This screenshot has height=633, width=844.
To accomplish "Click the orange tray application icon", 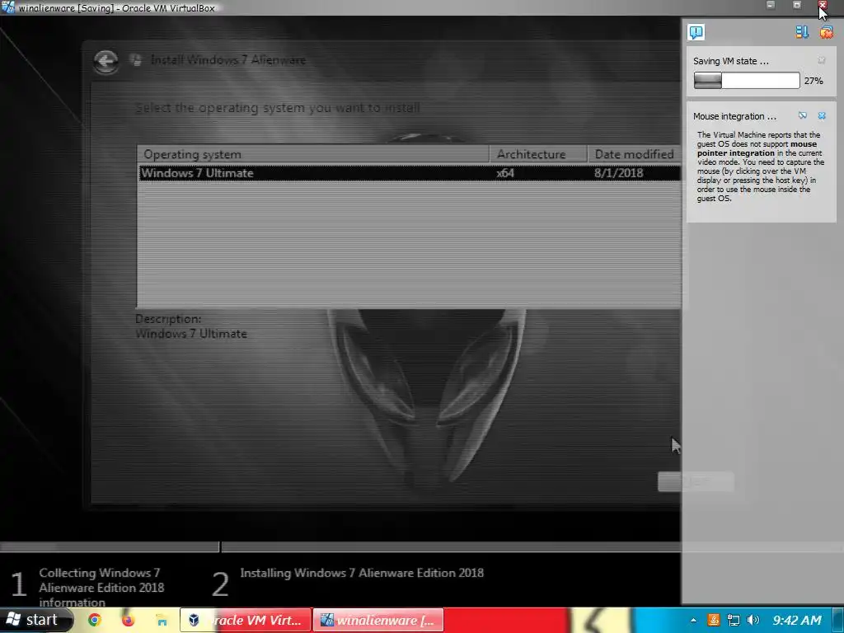I will tap(714, 620).
